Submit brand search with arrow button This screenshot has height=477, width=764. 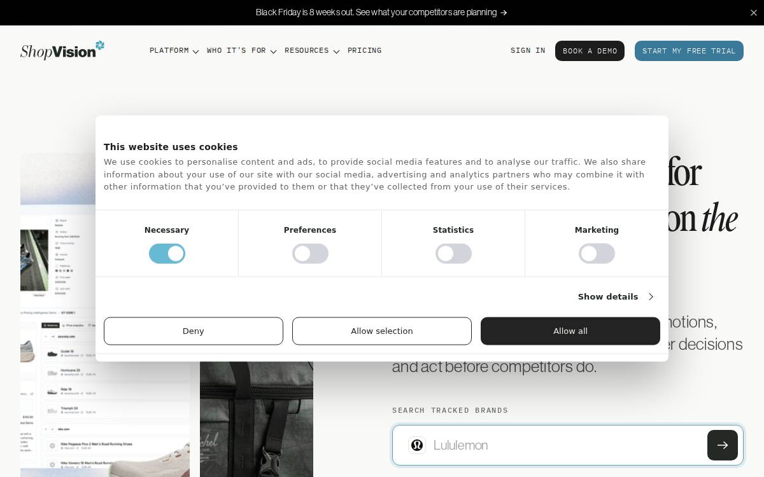tap(723, 445)
